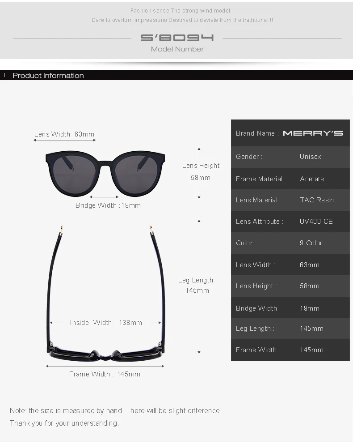Click the 'Lens Height' diagram label
Image resolution: width=353 pixels, height=444 pixels.
coord(201,166)
